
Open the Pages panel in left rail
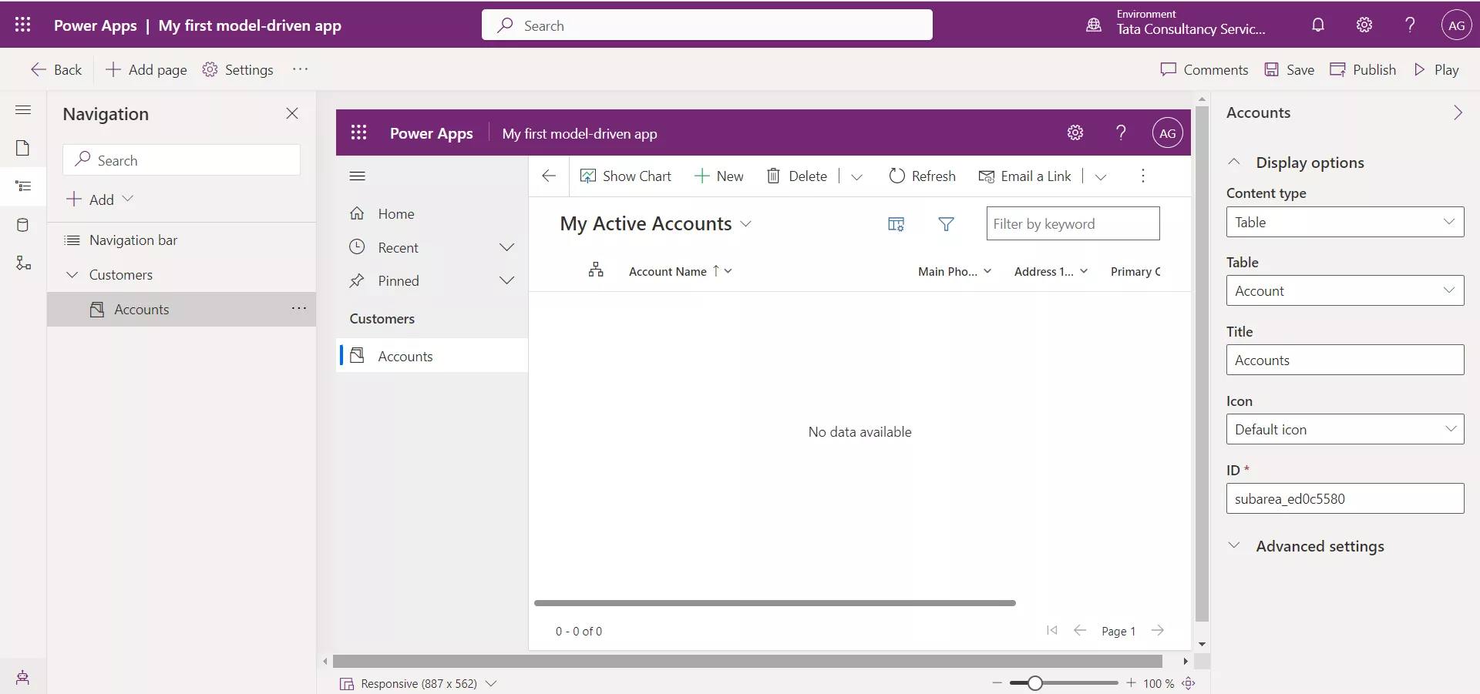(x=23, y=148)
